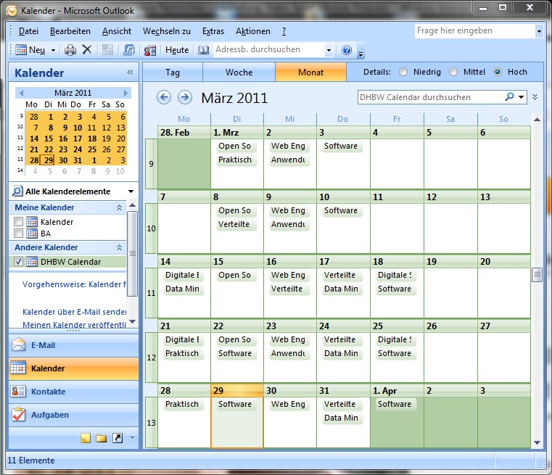
Task: Click the Alle Kalenderelemente search folder icon
Action: coord(17,191)
